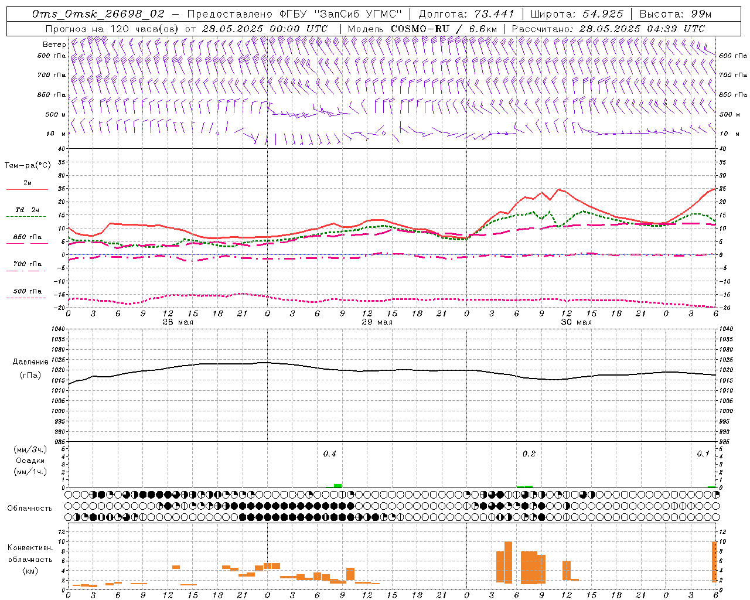Screen dimensions: 750x600
Task: Click the 850 гПа temperature legend label
Action: [28, 237]
